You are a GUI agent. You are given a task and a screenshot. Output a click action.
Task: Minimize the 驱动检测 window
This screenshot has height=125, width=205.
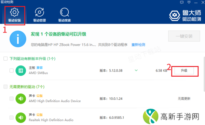coord(196,3)
